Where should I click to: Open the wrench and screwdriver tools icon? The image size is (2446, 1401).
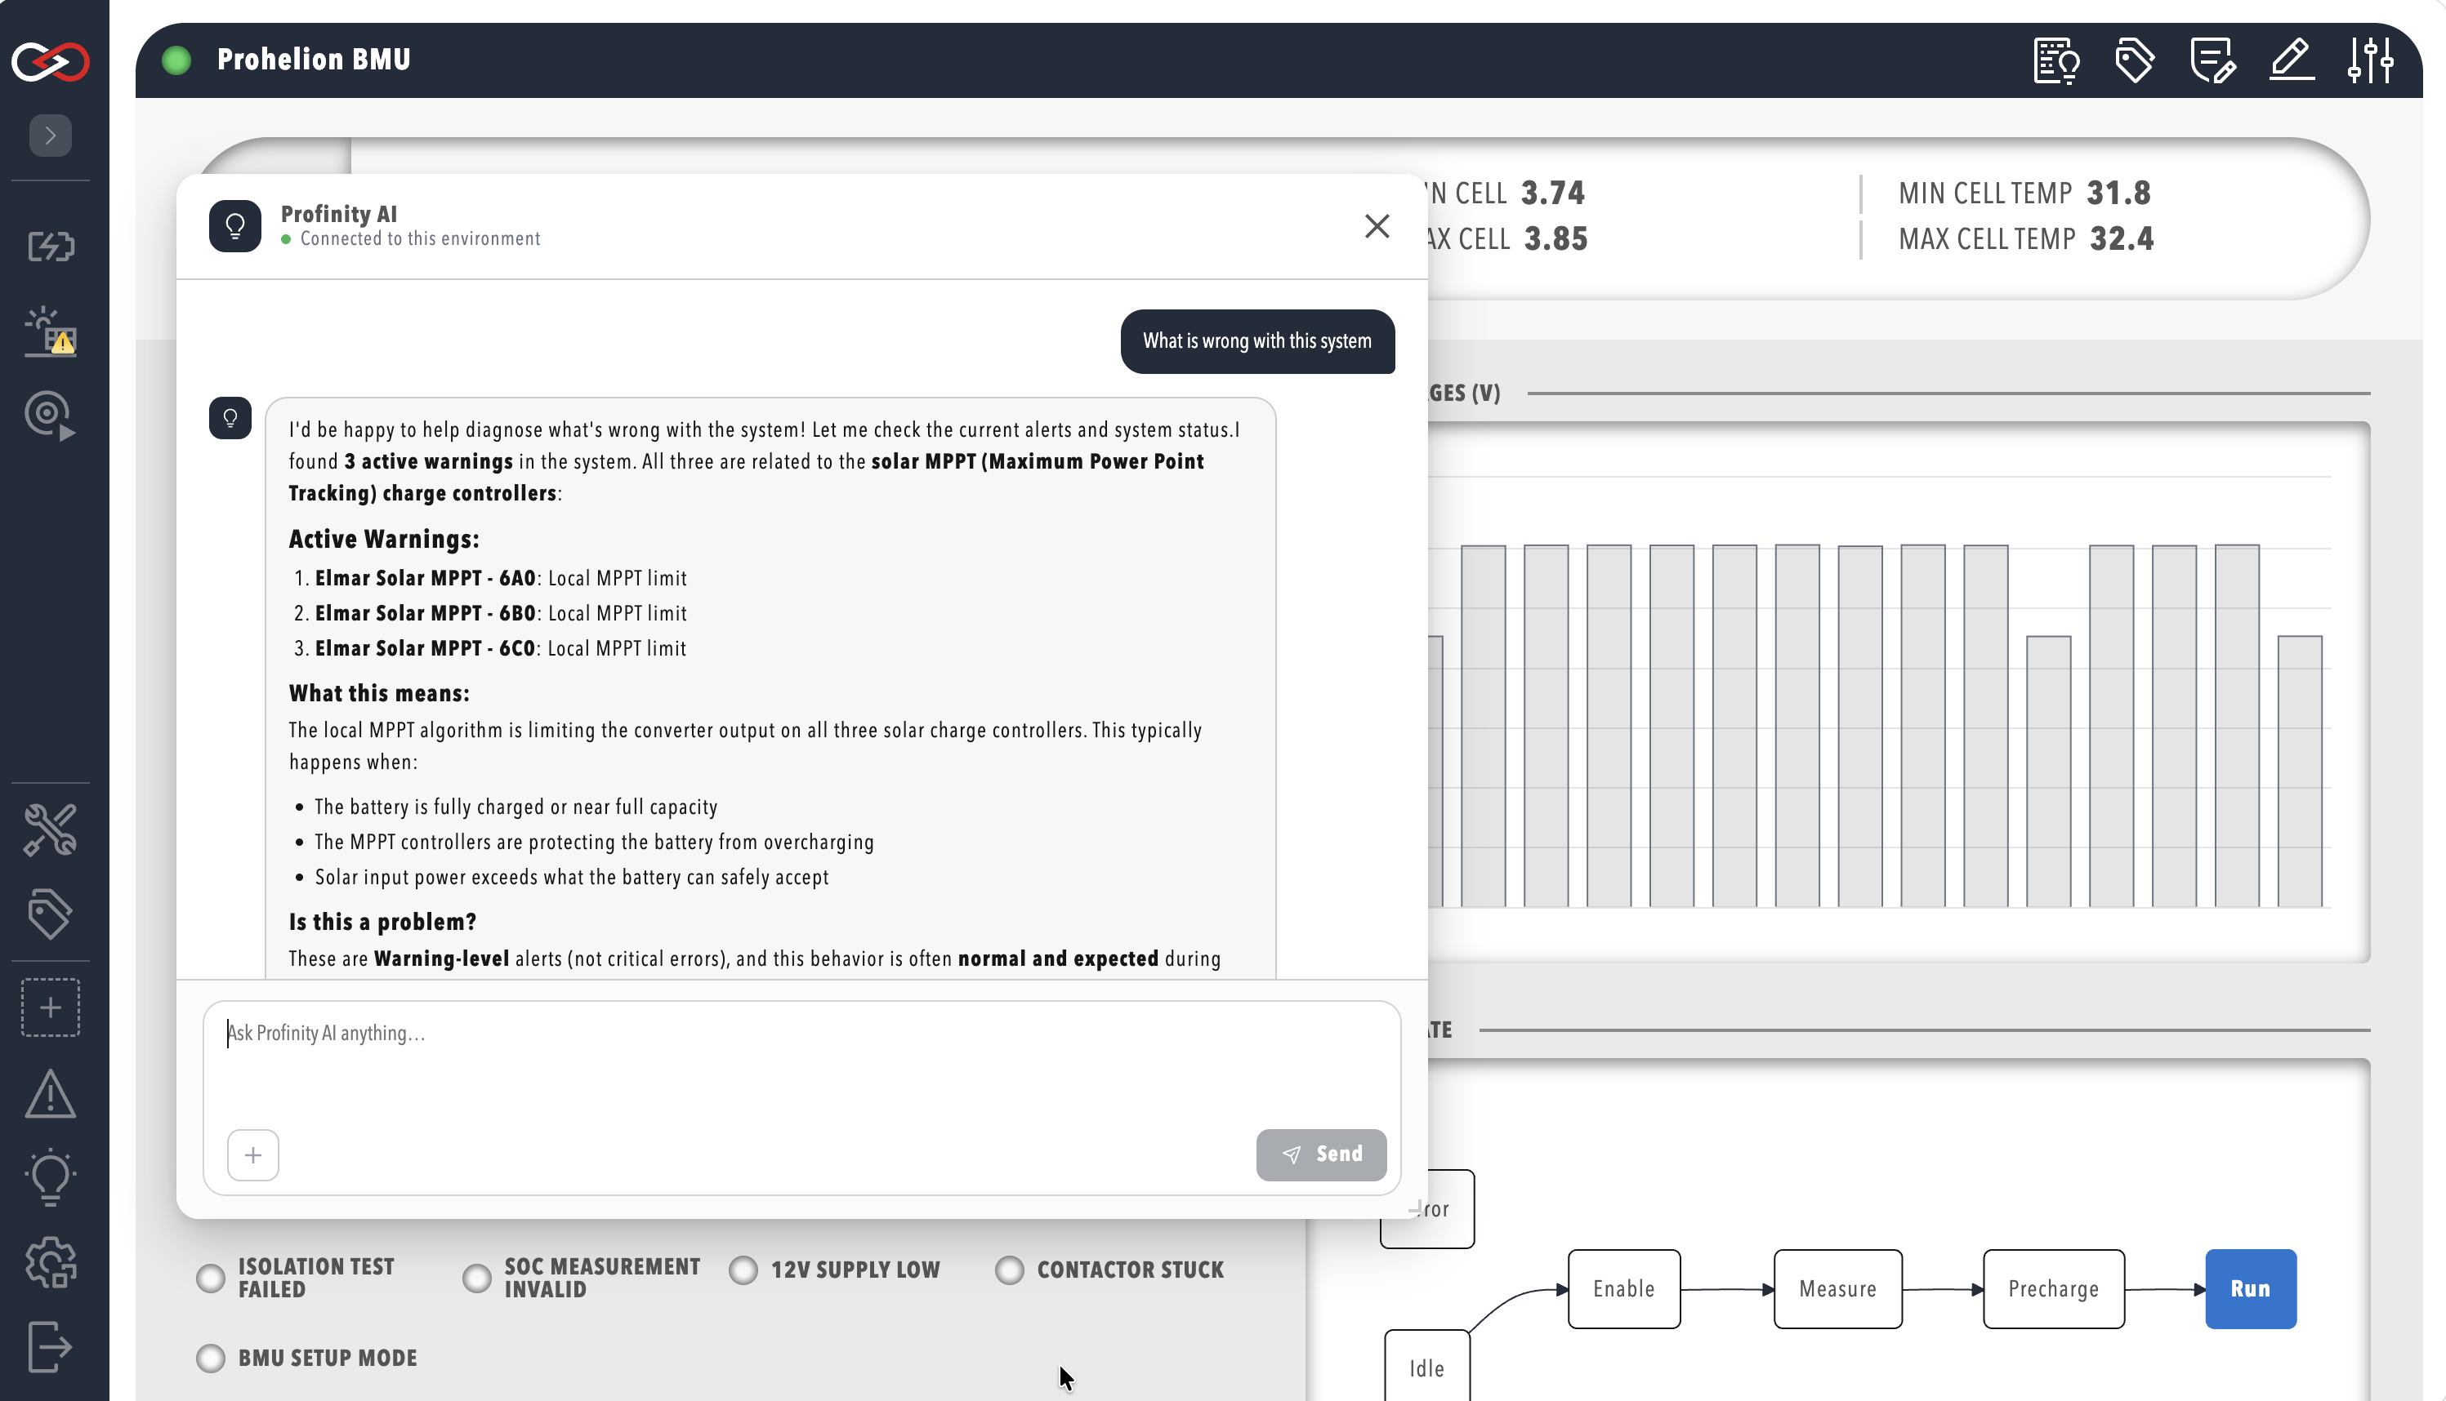tap(50, 830)
